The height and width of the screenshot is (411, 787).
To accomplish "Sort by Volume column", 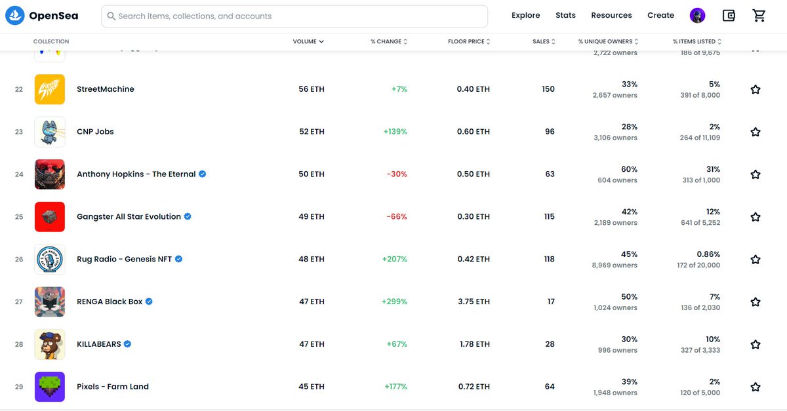I will coord(308,41).
